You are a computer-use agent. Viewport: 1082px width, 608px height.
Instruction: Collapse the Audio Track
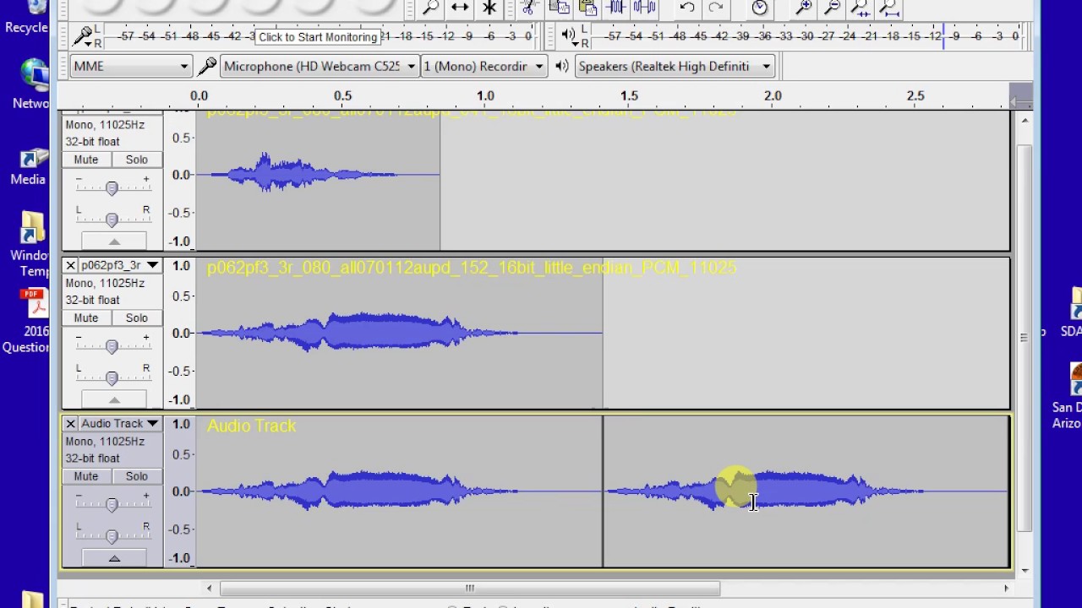(x=114, y=558)
